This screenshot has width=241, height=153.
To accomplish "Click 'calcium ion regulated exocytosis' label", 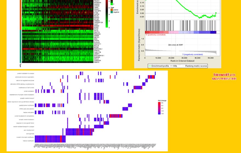I will pyautogui.click(x=25, y=81).
